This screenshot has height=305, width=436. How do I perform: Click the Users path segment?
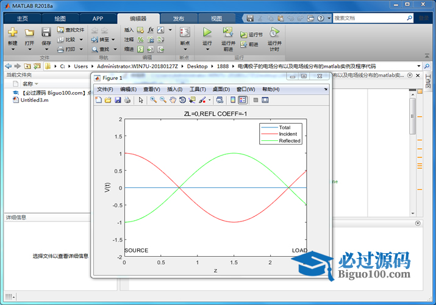pos(80,66)
